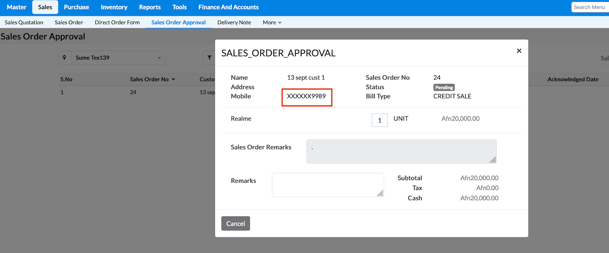
Task: Open Finance And Accounts menu
Action: coord(228,7)
